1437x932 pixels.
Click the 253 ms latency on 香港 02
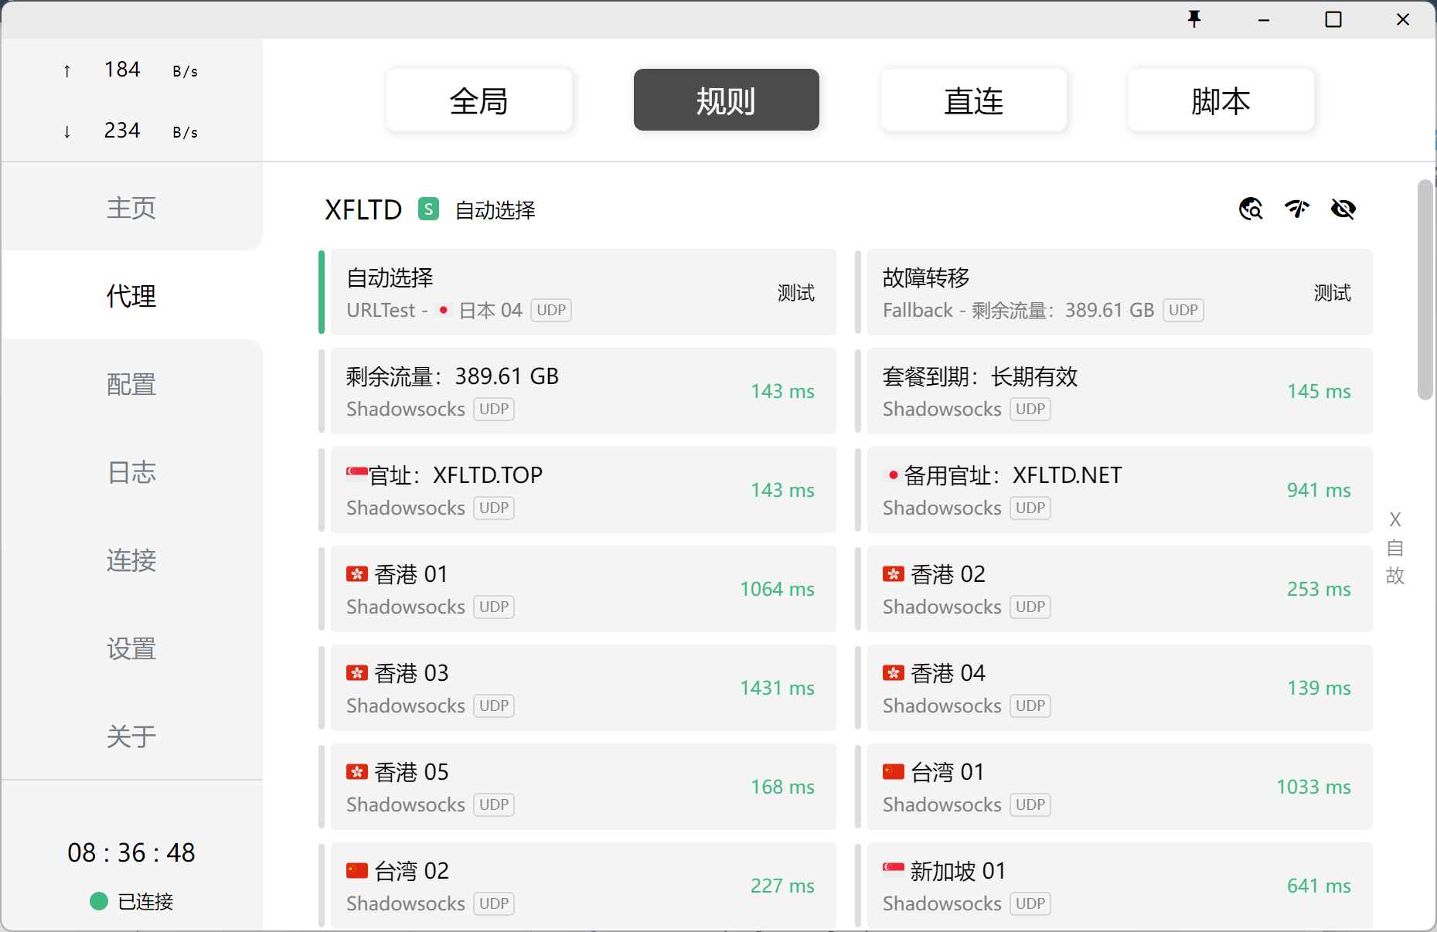[1319, 589]
